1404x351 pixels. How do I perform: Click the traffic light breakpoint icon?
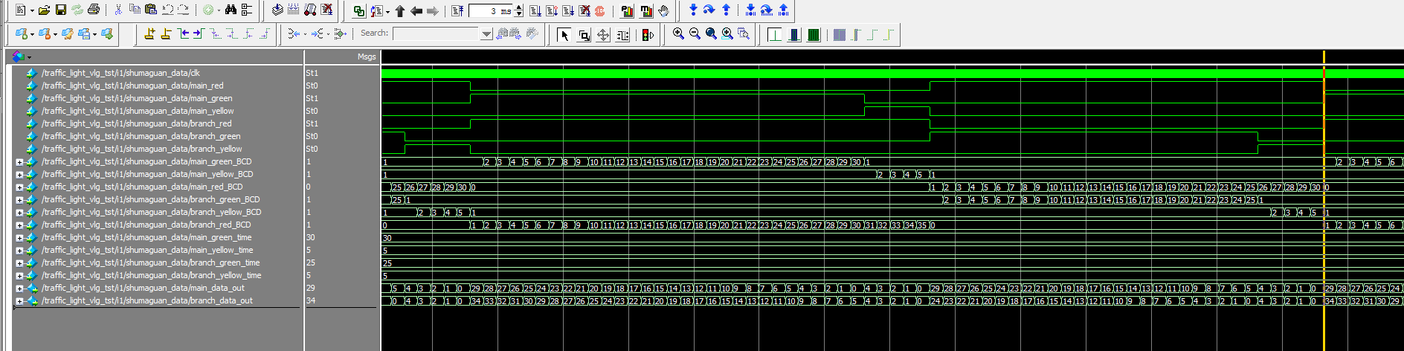click(648, 35)
